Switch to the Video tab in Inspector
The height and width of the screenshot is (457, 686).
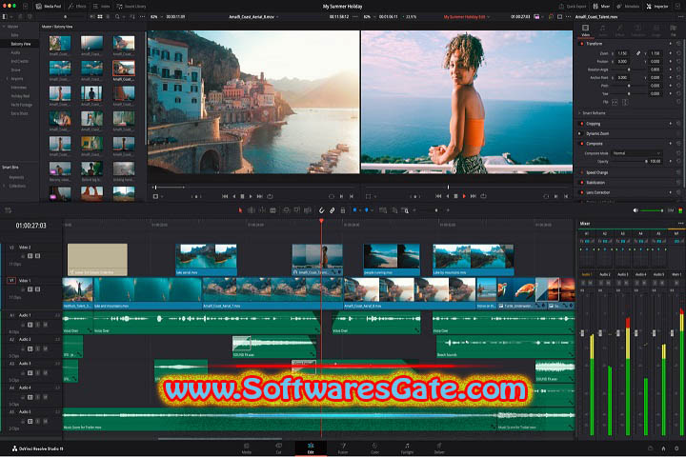(x=585, y=30)
